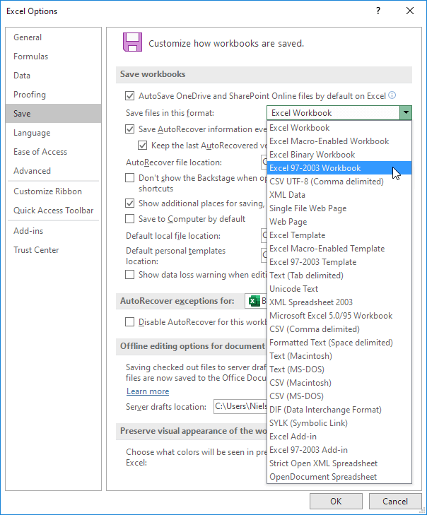Open the Learn more link
427x515 pixels.
tap(148, 391)
